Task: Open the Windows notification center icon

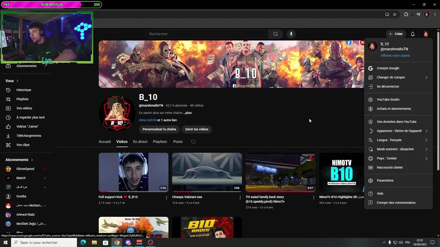Action: pos(432,243)
